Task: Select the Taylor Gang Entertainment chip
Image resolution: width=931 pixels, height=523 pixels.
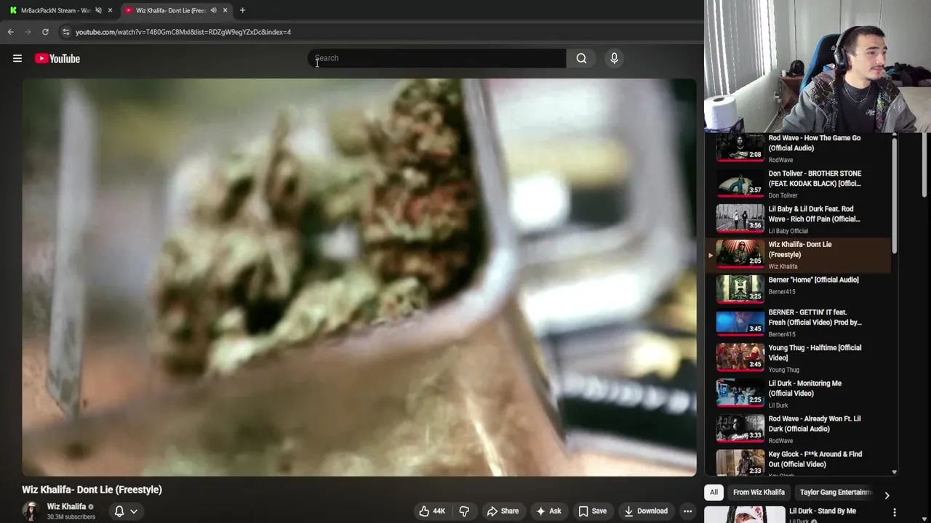Action: point(835,492)
